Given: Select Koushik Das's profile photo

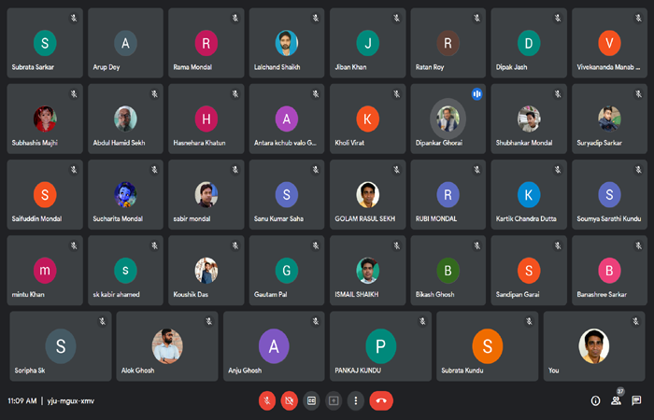Looking at the screenshot, I should click(x=206, y=271).
